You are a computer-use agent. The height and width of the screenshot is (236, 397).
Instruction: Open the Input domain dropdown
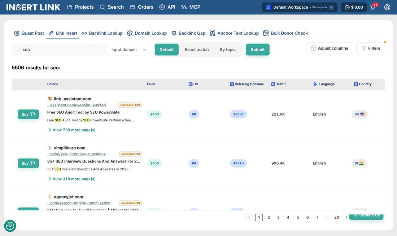pos(128,49)
